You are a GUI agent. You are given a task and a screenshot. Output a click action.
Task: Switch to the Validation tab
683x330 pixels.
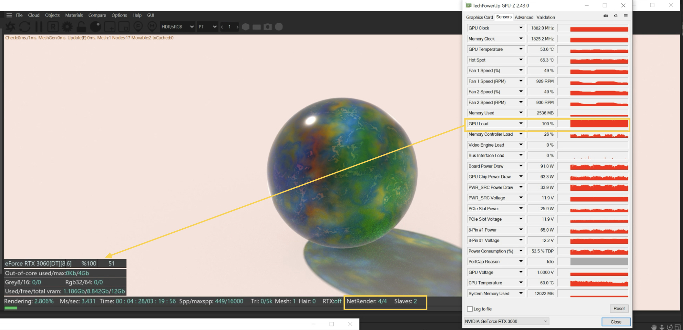coord(546,17)
